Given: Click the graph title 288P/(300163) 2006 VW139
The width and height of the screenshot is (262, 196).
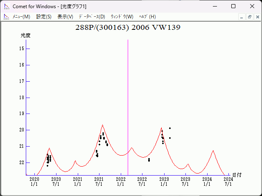Looking at the screenshot, I should tap(128, 28).
